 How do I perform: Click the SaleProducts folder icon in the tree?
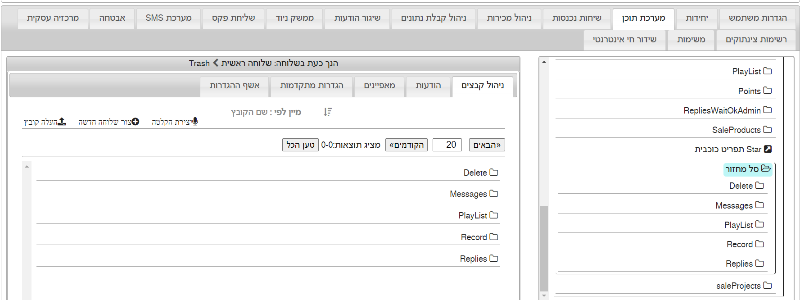pos(768,130)
